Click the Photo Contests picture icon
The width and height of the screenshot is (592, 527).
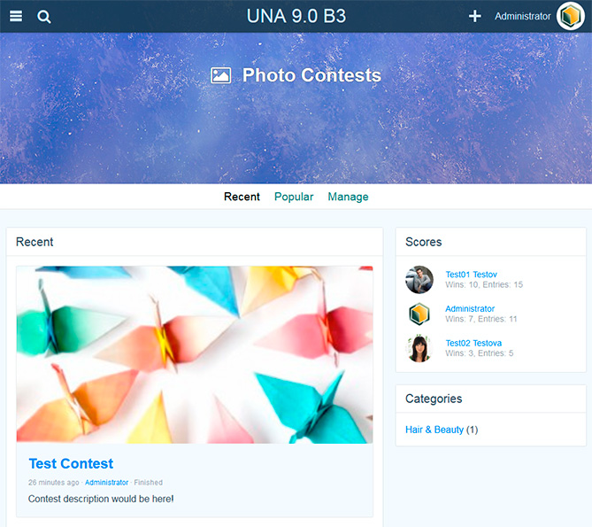pyautogui.click(x=220, y=75)
